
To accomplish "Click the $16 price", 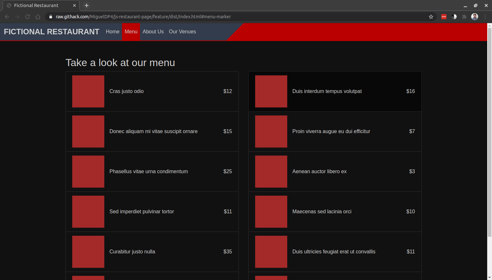I will click(410, 91).
